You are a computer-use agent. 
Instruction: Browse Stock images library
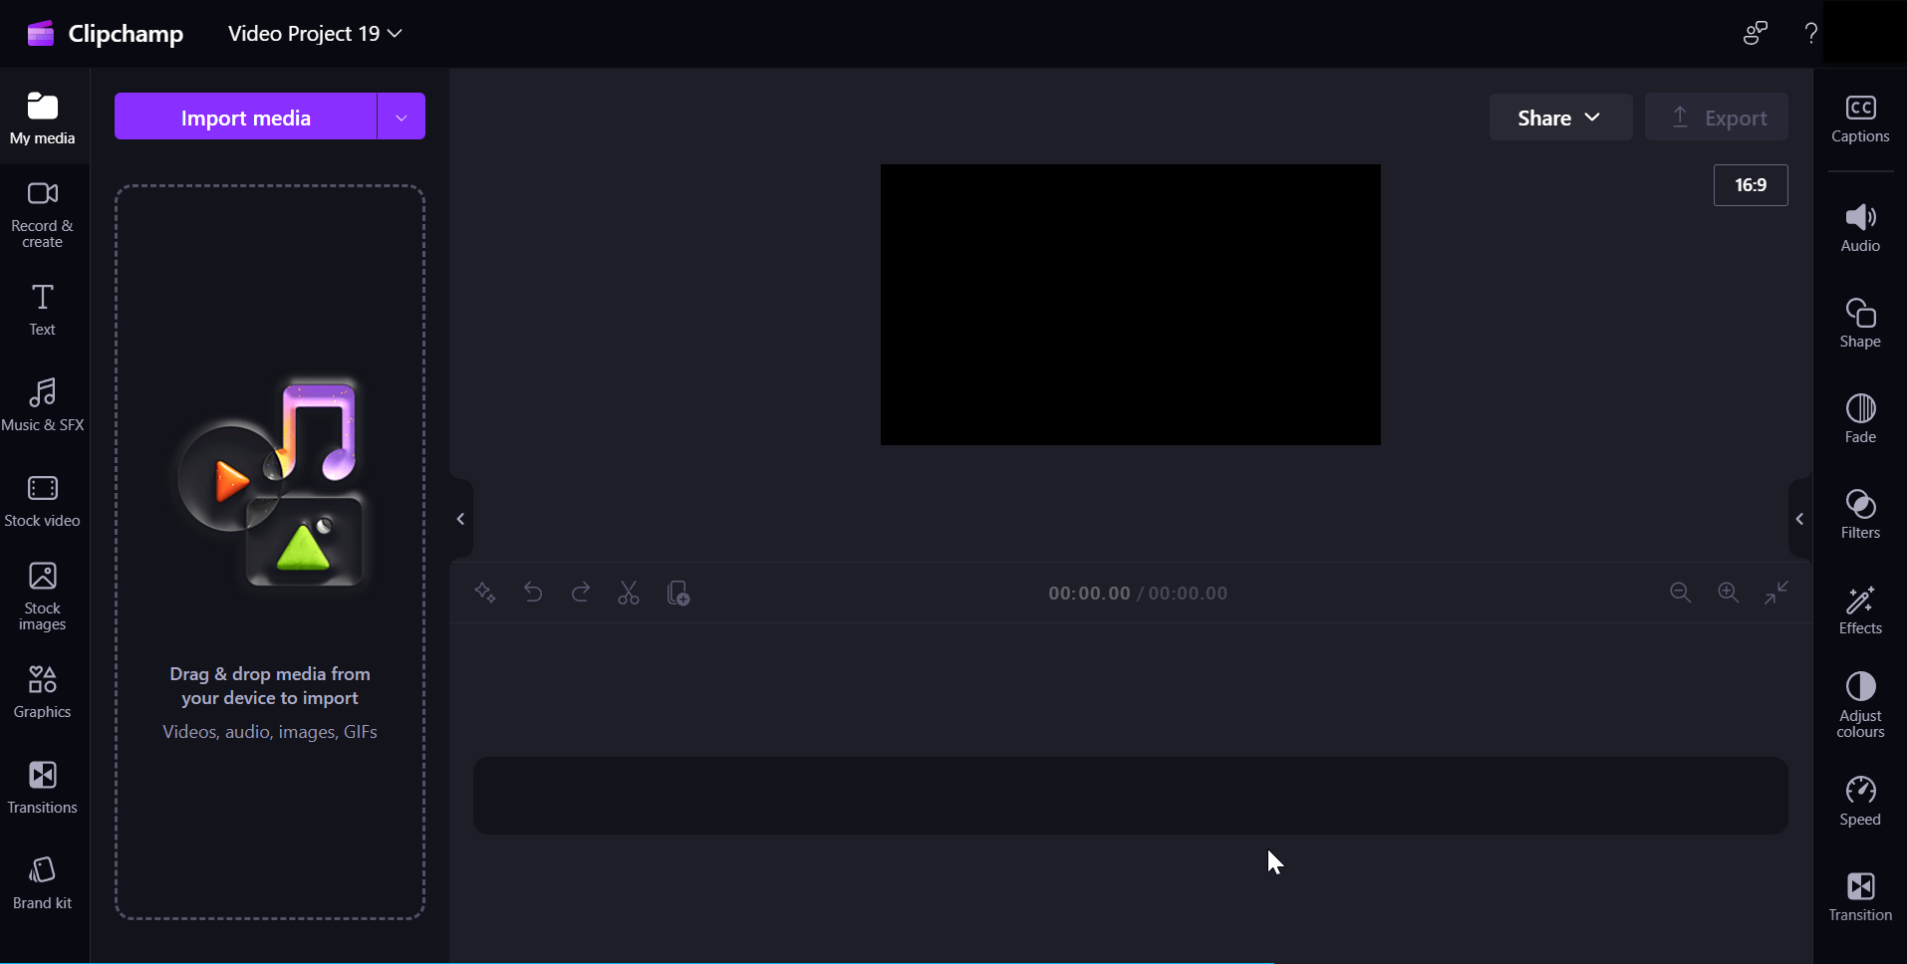point(43,597)
